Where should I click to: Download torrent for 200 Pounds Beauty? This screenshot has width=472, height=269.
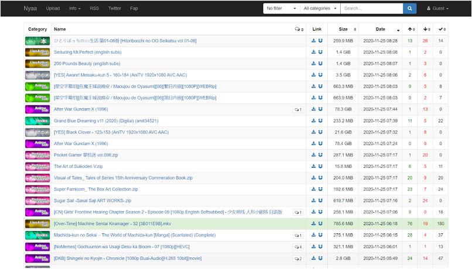(x=313, y=63)
